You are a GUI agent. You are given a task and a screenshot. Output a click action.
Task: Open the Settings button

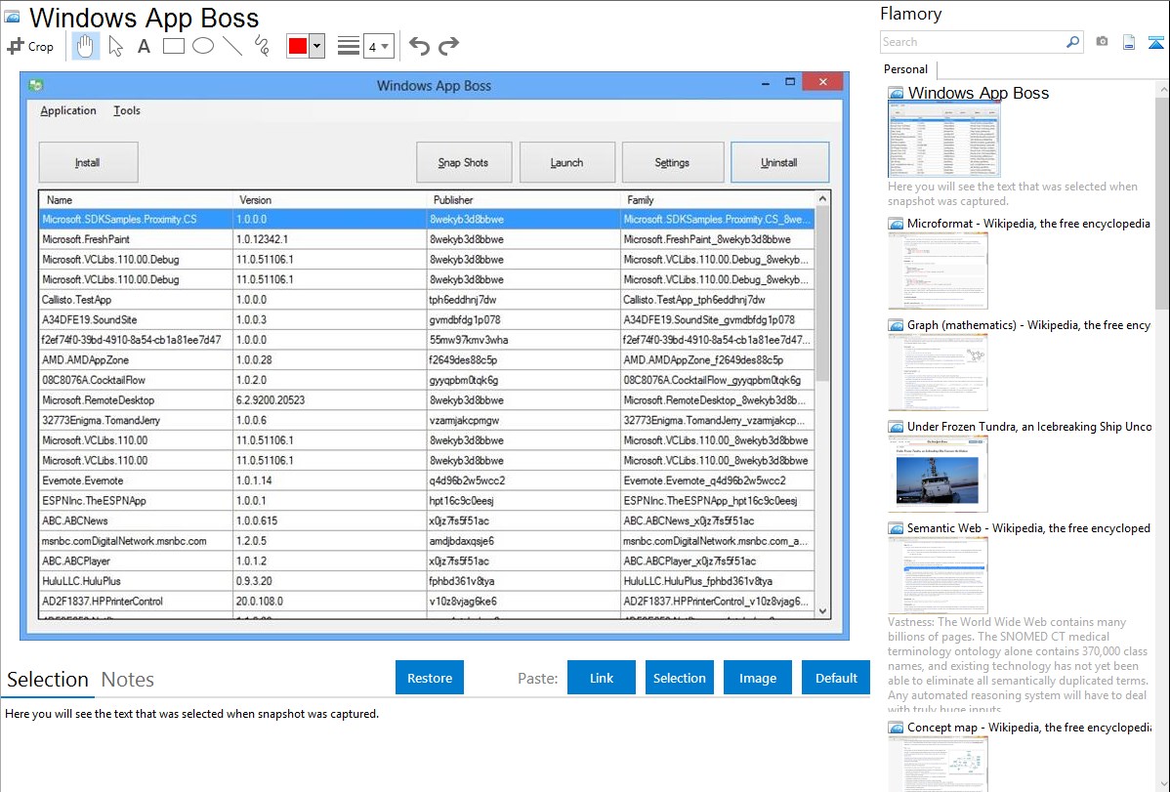672,162
